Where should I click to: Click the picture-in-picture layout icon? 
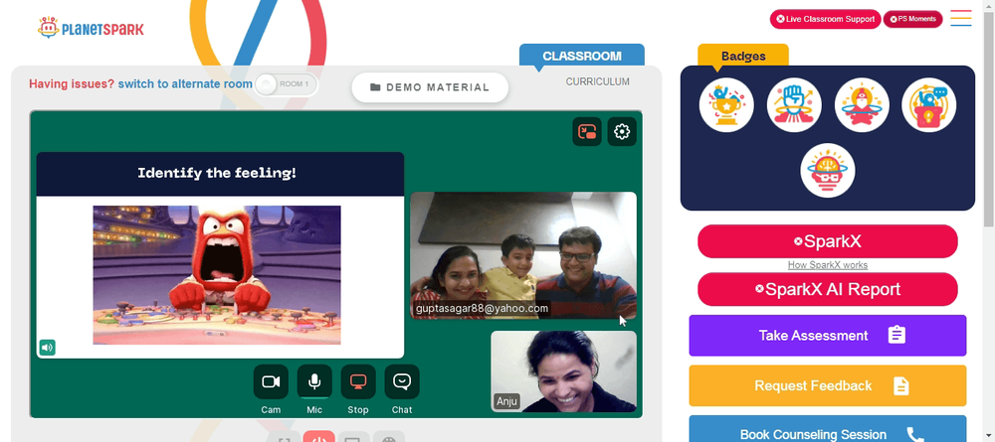coord(587,132)
